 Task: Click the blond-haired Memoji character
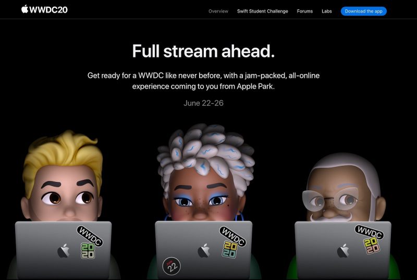[x=63, y=176]
